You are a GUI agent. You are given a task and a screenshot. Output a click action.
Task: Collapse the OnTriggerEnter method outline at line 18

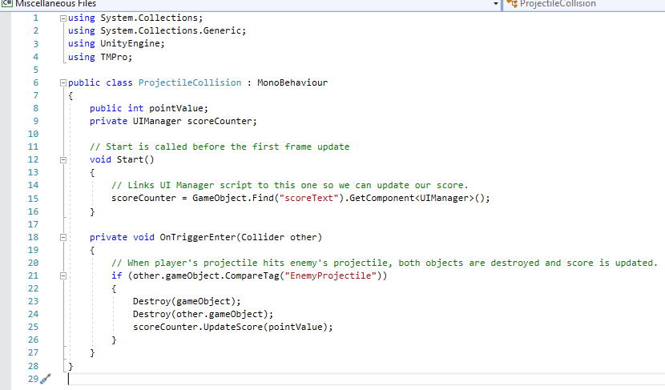[63, 237]
